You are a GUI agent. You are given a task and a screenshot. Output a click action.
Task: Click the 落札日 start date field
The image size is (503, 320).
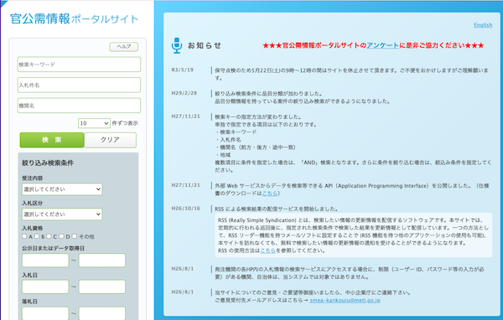[45, 313]
